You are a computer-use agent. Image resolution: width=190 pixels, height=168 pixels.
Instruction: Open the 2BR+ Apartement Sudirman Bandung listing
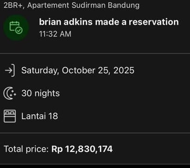[x=71, y=5]
